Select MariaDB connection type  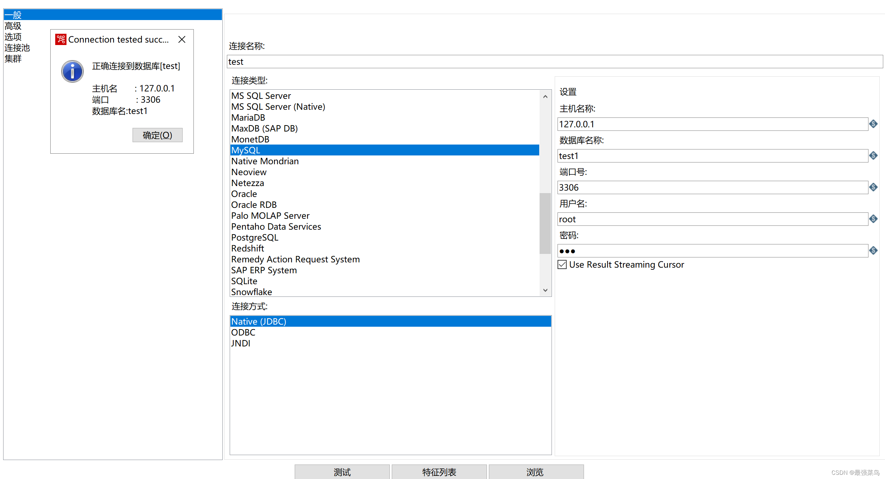(384, 117)
